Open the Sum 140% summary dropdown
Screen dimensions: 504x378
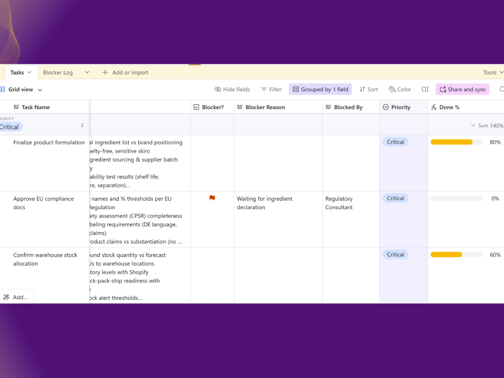coord(487,125)
